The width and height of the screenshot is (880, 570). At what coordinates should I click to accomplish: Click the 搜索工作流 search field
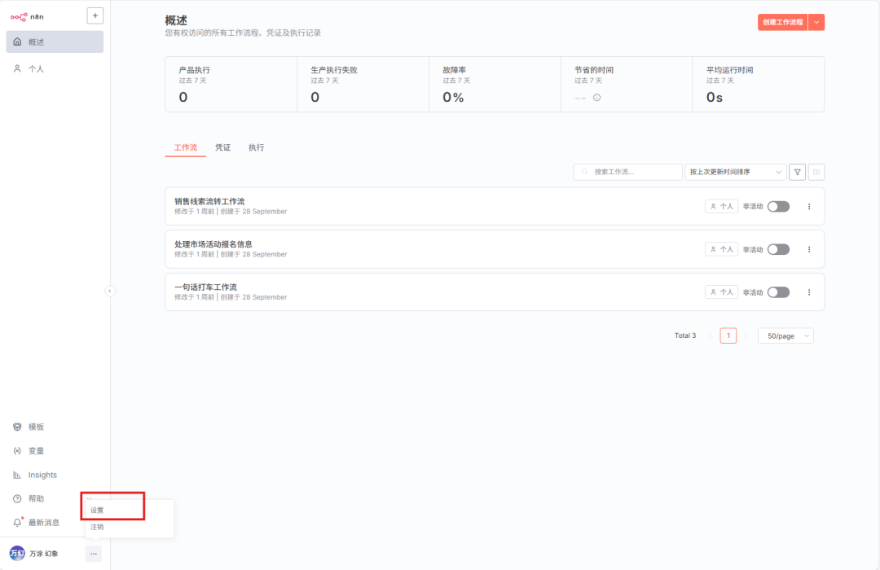click(x=628, y=172)
